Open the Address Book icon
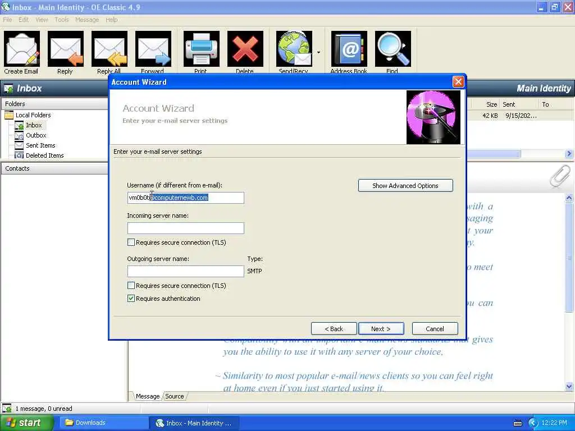575x431 pixels. coord(349,49)
